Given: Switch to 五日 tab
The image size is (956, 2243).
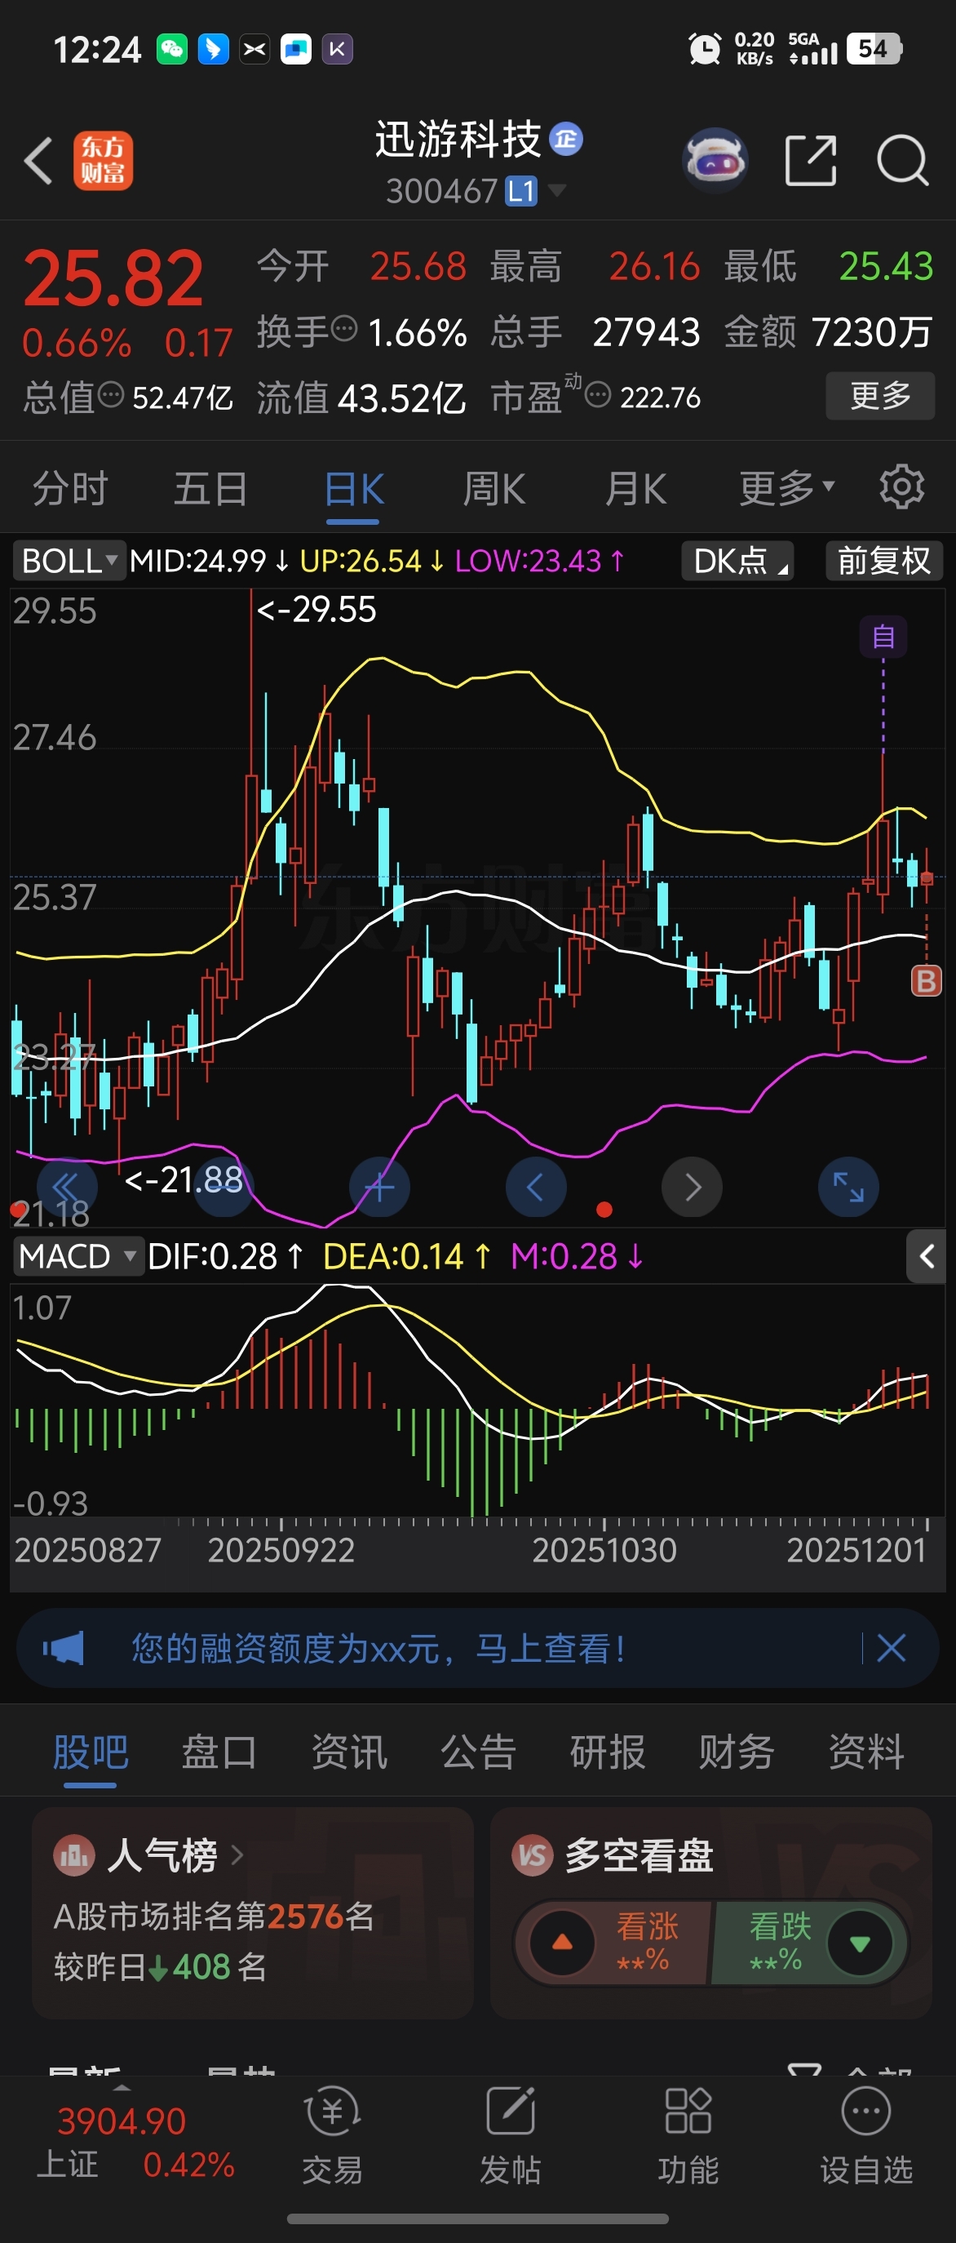Looking at the screenshot, I should (x=210, y=487).
